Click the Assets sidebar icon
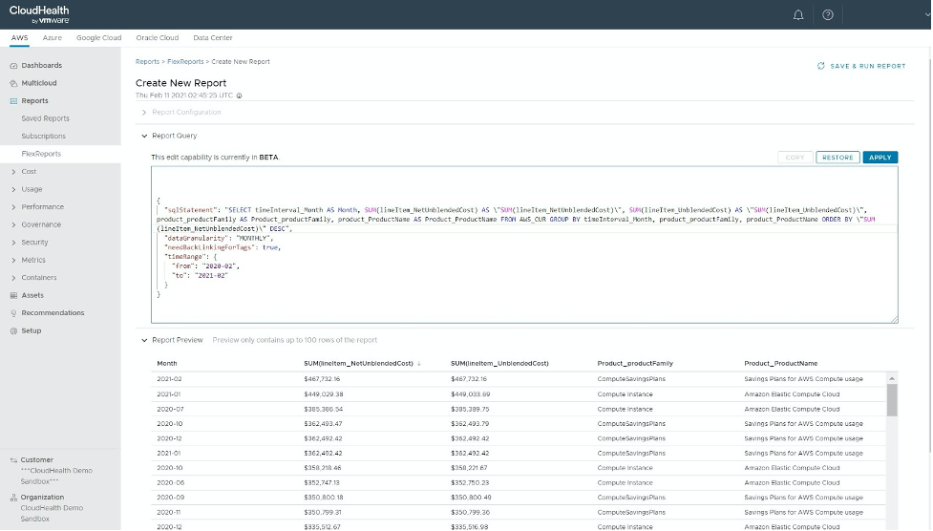 13,295
